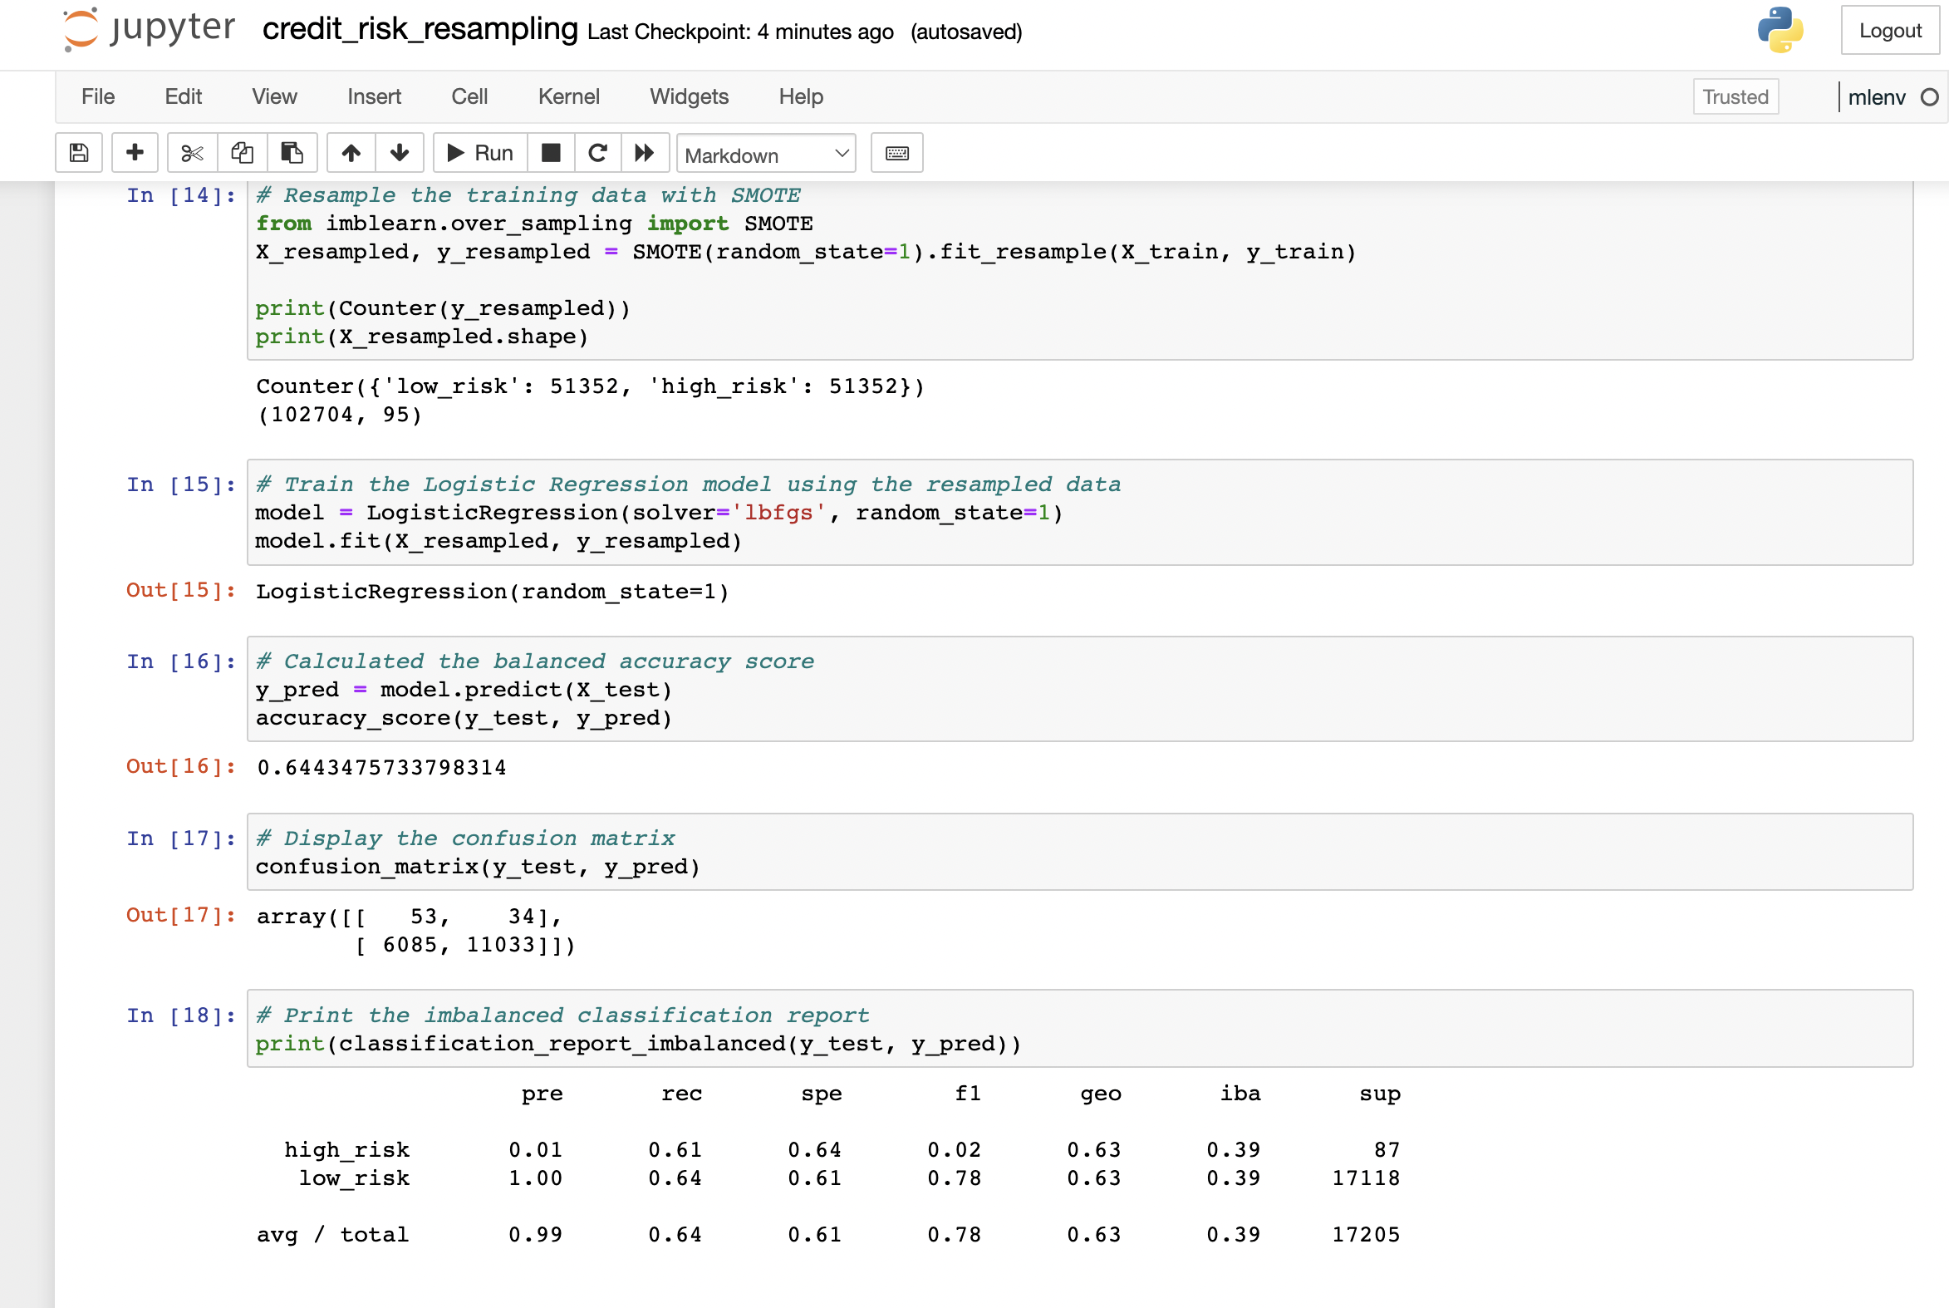This screenshot has height=1308, width=1949.
Task: Click the avg / total row label
Action: (333, 1235)
